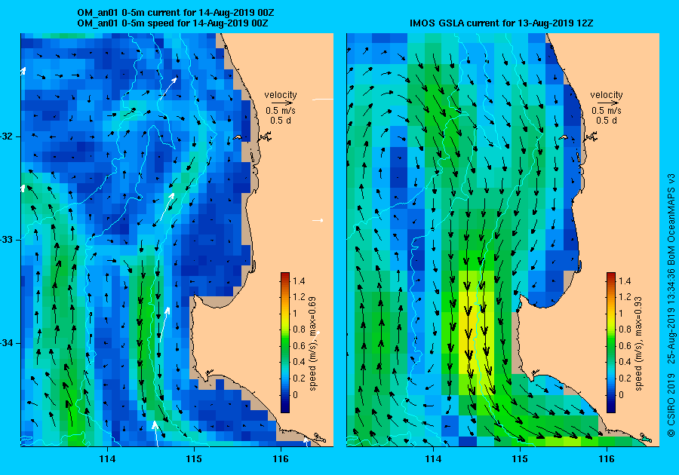679x475 pixels.
Task: Click the 0.2 tick on right colorbar
Action: click(625, 378)
